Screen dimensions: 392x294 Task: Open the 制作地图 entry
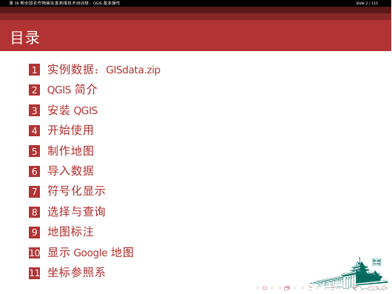click(x=70, y=151)
